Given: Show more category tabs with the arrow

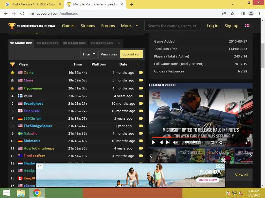Looking at the screenshot, I should (119, 43).
